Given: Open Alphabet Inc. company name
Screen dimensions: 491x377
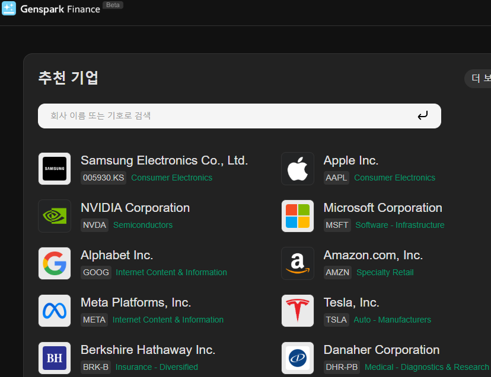Looking at the screenshot, I should coord(117,255).
